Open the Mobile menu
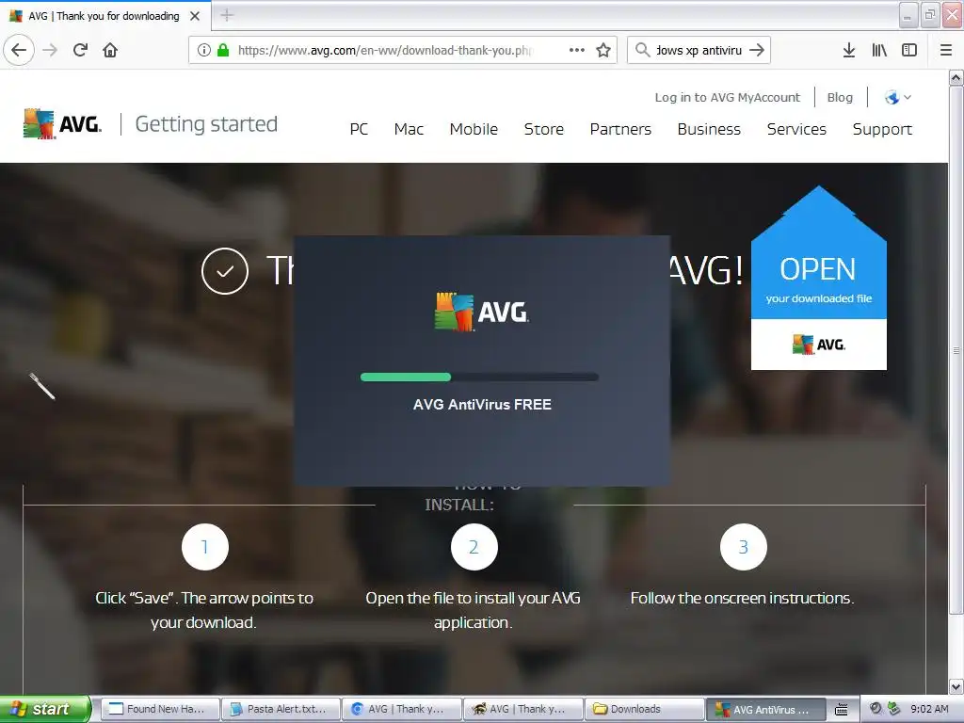Screen dimensions: 964x723 click(x=474, y=129)
